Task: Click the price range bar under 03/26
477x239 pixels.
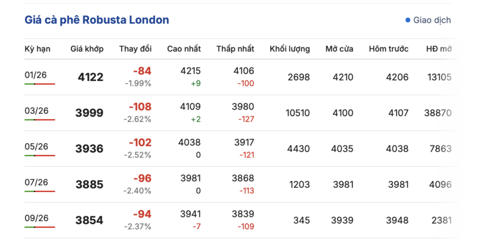Action: tap(39, 120)
